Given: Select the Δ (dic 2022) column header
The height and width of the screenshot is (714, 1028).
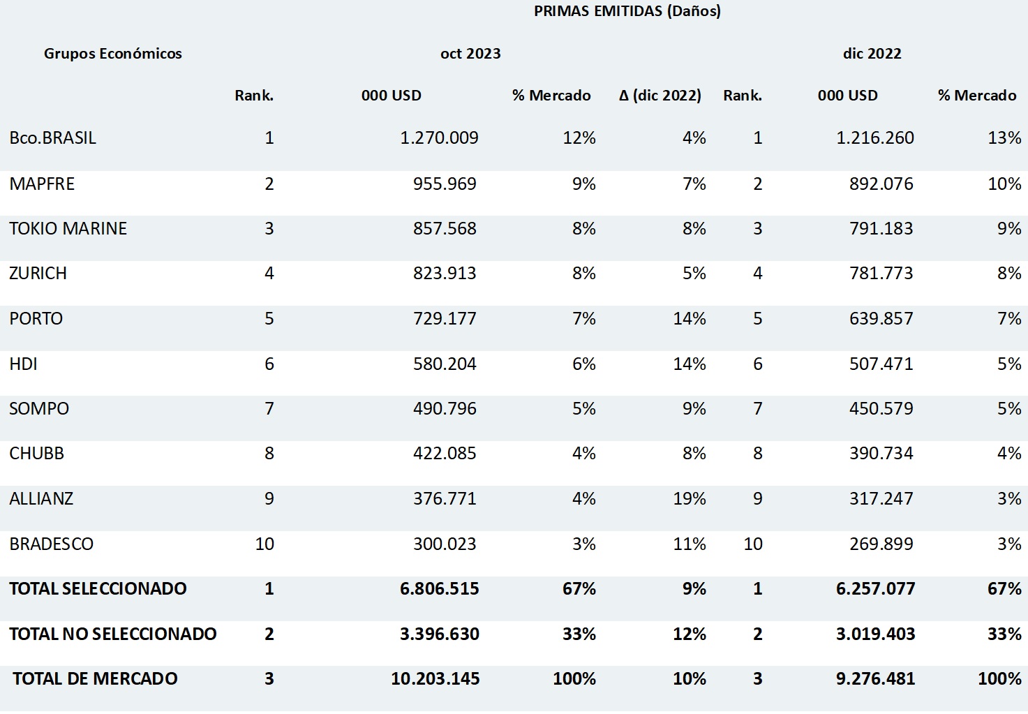Looking at the screenshot, I should (x=660, y=96).
